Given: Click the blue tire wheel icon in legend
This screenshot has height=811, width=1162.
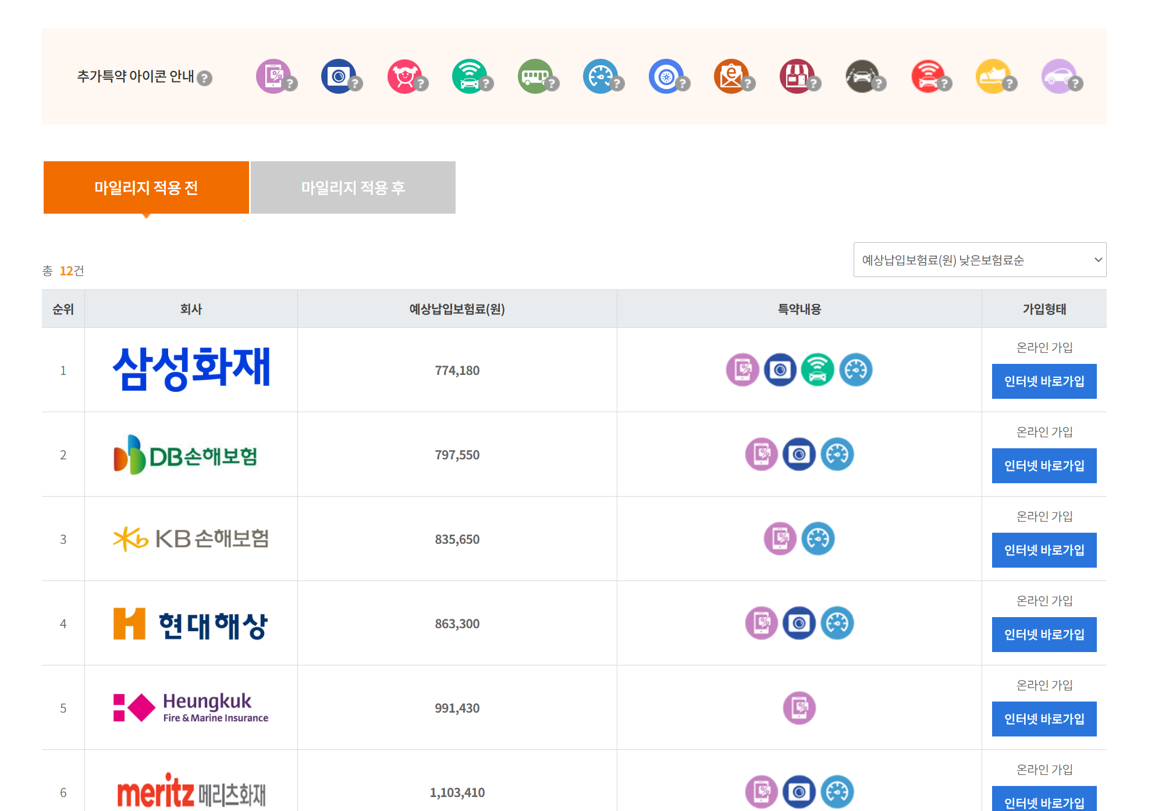Looking at the screenshot, I should click(666, 76).
